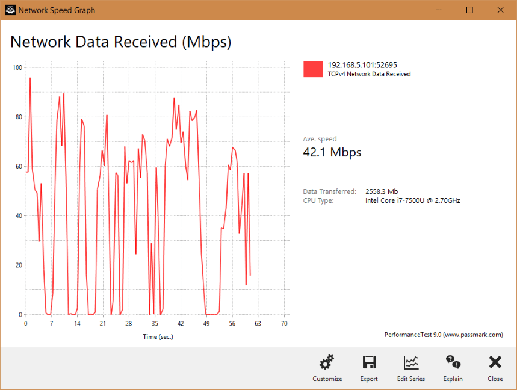Click the Explain speech bubbles icon

[453, 362]
